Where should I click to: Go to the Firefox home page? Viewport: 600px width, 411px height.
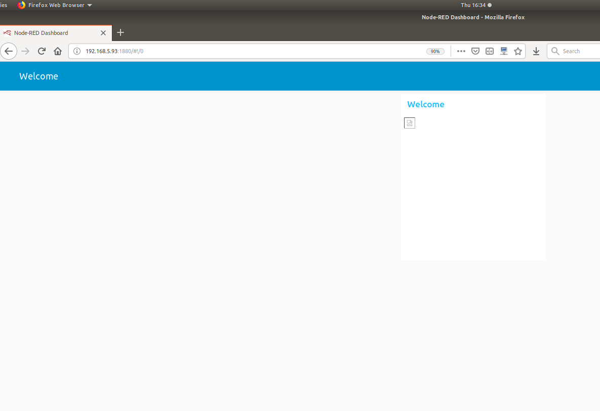[x=58, y=51]
